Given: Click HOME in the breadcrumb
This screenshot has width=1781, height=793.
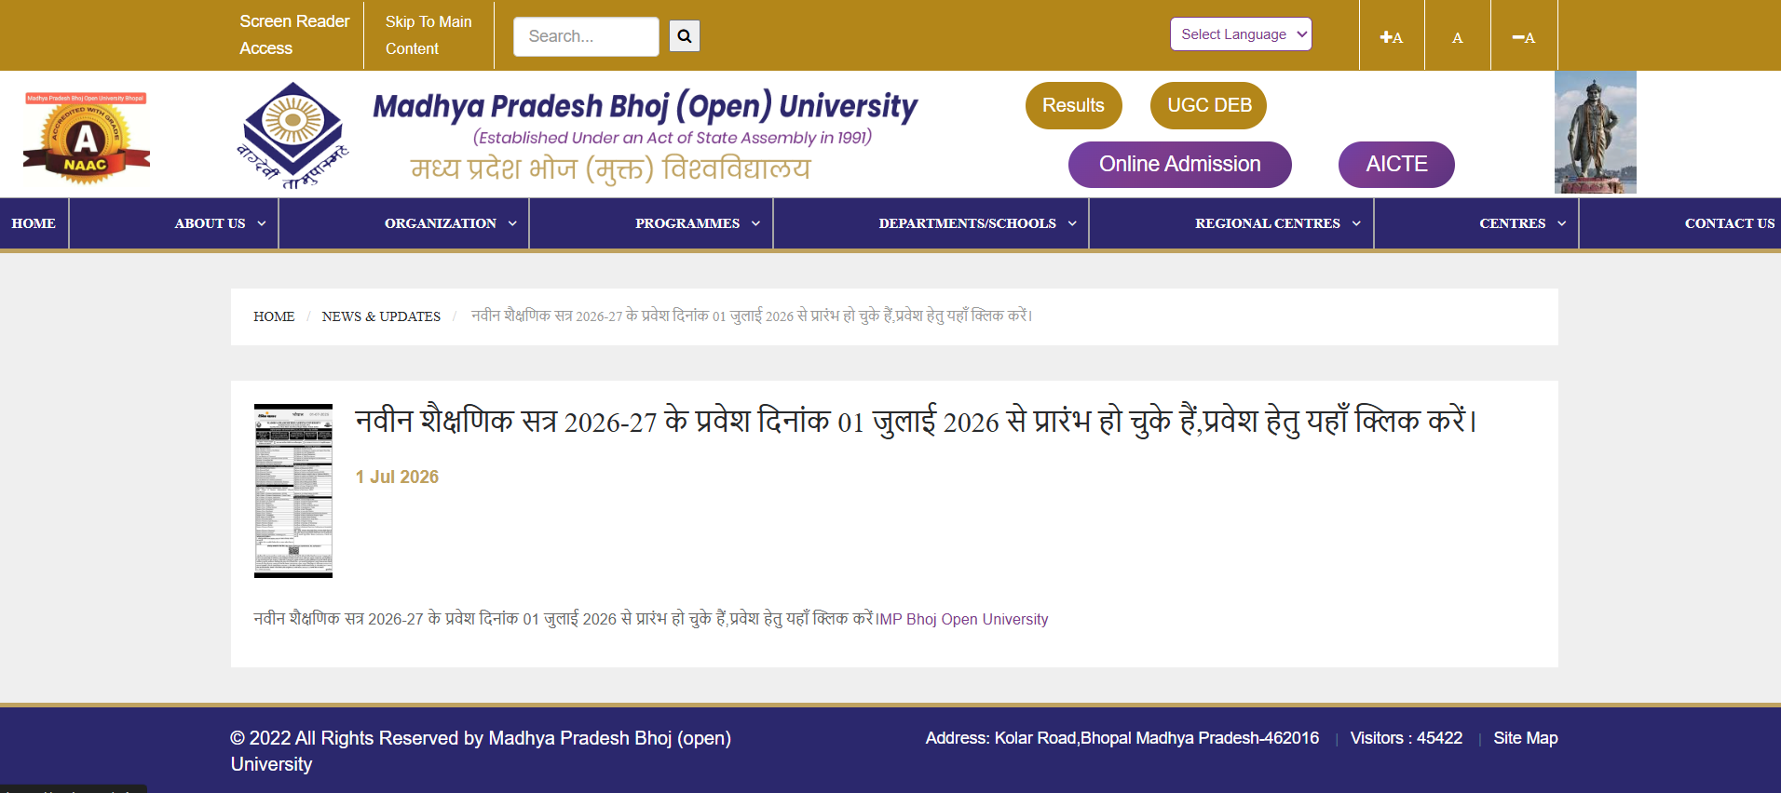Looking at the screenshot, I should [x=274, y=316].
